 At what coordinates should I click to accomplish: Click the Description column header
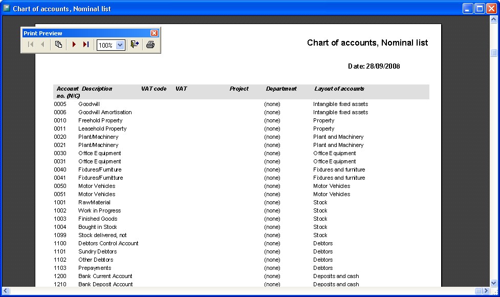coord(97,88)
